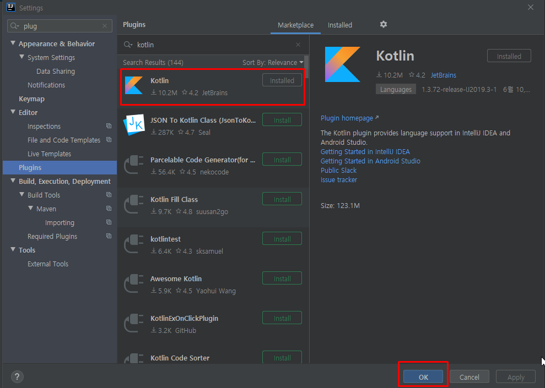Screen dimensions: 545x388
Task: Click the Apply button
Action: pyautogui.click(x=515, y=377)
